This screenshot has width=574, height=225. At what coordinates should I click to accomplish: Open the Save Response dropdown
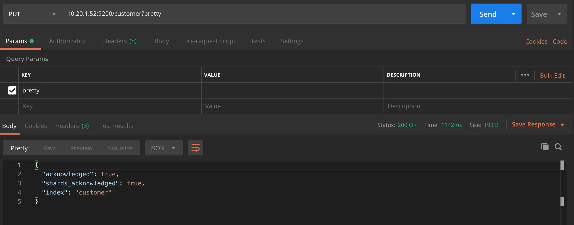pyautogui.click(x=538, y=125)
